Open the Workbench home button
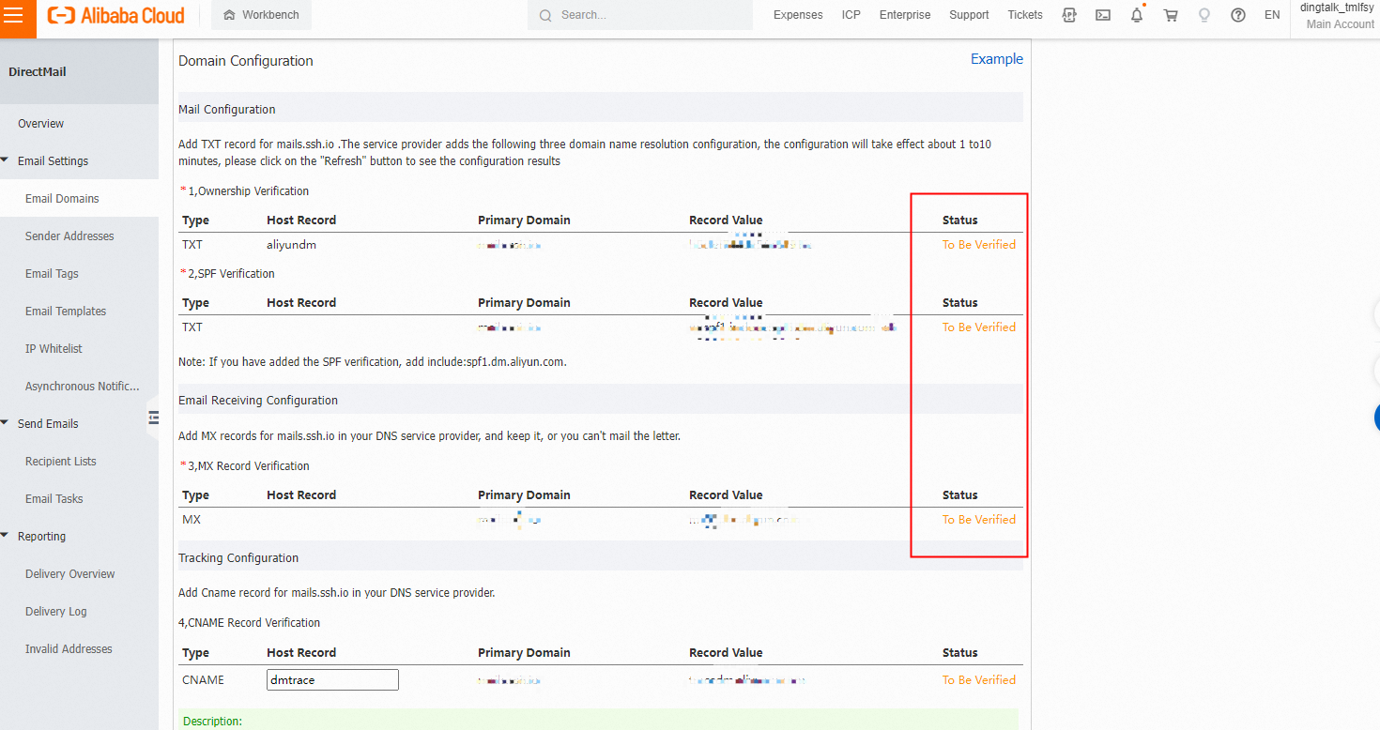The height and width of the screenshot is (730, 1380). (261, 15)
